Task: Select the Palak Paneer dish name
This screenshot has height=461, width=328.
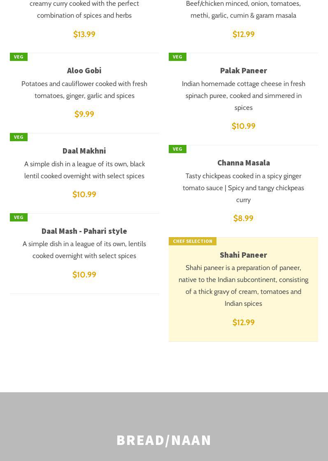Action: (x=243, y=70)
